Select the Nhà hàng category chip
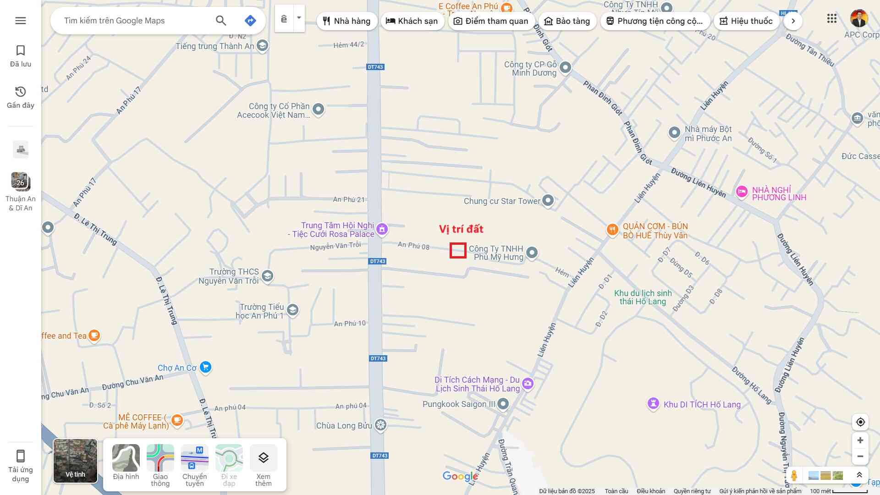 pyautogui.click(x=346, y=21)
